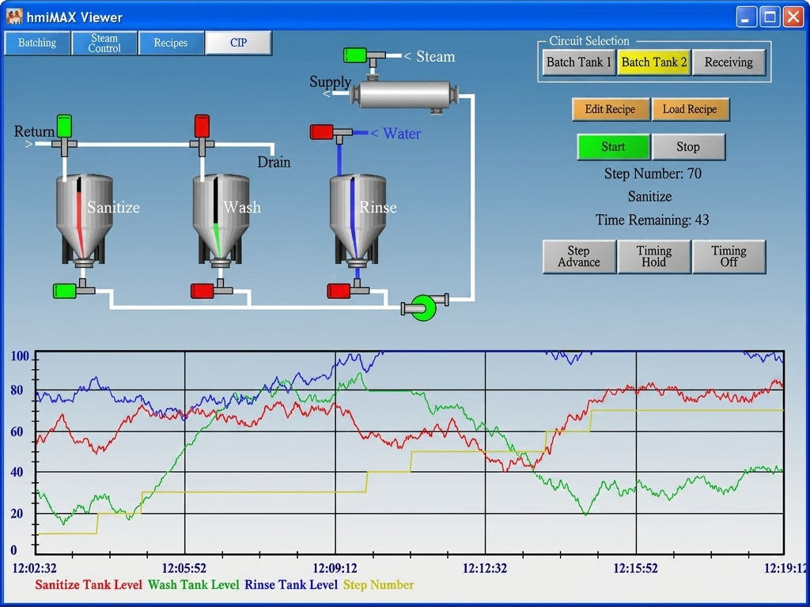Click the Time Remaining: 43 readout
Image resolution: width=810 pixels, height=607 pixels.
pos(652,220)
